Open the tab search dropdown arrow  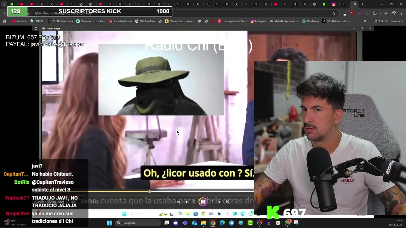(x=4, y=4)
